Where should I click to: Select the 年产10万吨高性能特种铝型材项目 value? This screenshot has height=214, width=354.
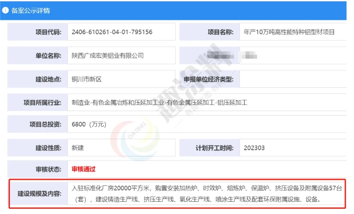(289, 32)
